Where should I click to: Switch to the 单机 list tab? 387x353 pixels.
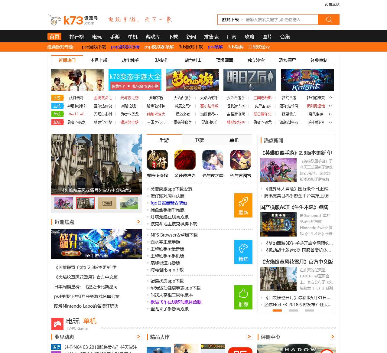click(x=234, y=140)
